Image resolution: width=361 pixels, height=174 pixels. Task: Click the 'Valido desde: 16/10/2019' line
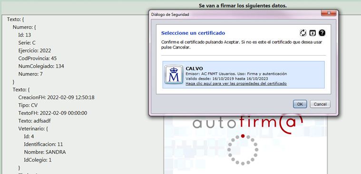coord(227,79)
